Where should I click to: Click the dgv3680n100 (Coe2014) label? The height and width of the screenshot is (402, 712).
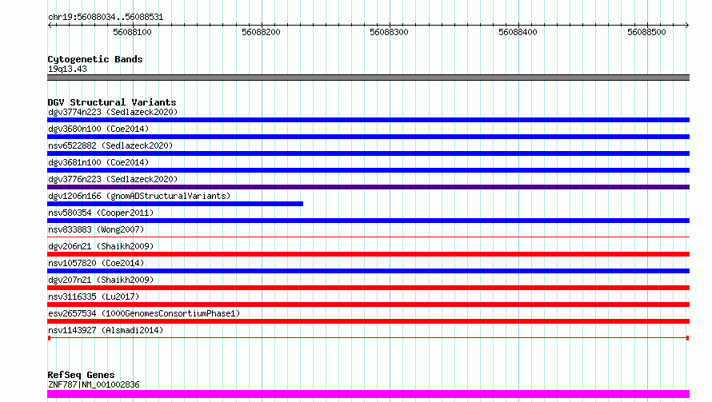[98, 129]
